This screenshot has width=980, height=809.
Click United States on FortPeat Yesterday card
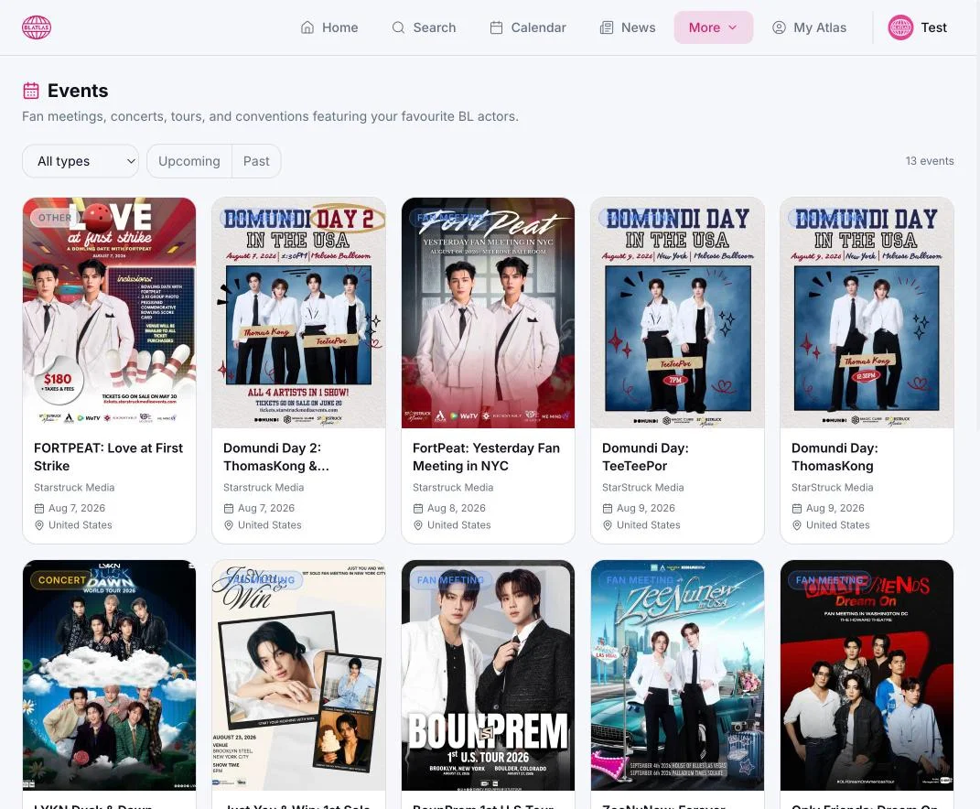pos(458,525)
